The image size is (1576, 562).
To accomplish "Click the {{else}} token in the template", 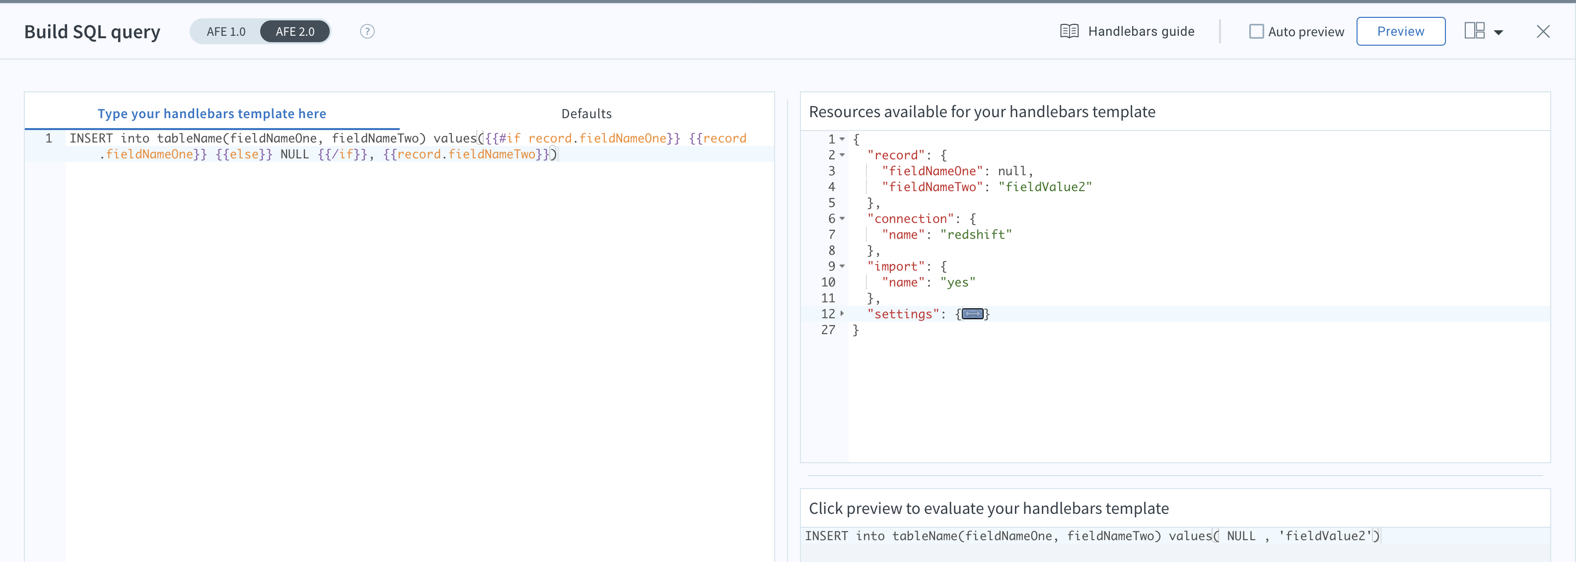I will click(x=243, y=155).
